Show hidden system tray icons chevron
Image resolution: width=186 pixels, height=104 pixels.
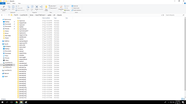pos(169,102)
